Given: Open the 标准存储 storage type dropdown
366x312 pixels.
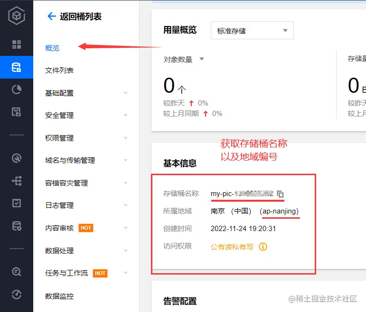Looking at the screenshot, I should coord(252,30).
